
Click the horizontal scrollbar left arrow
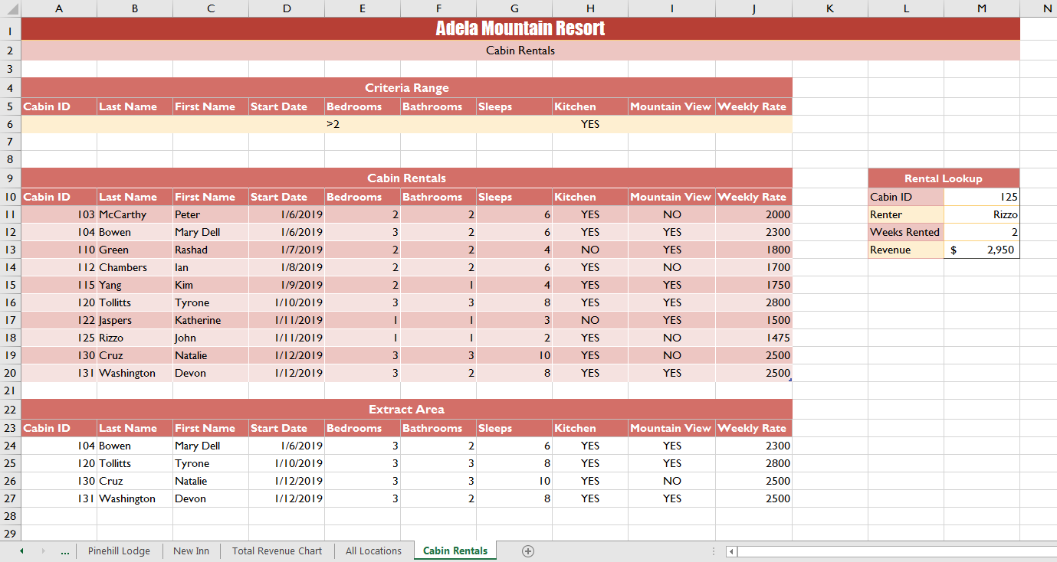click(x=732, y=551)
